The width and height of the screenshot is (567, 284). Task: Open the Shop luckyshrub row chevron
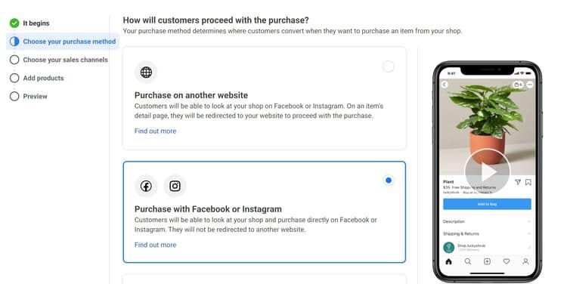point(529,248)
